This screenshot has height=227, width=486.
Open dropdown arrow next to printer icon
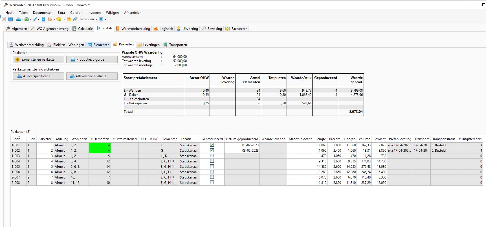(x=22, y=19)
